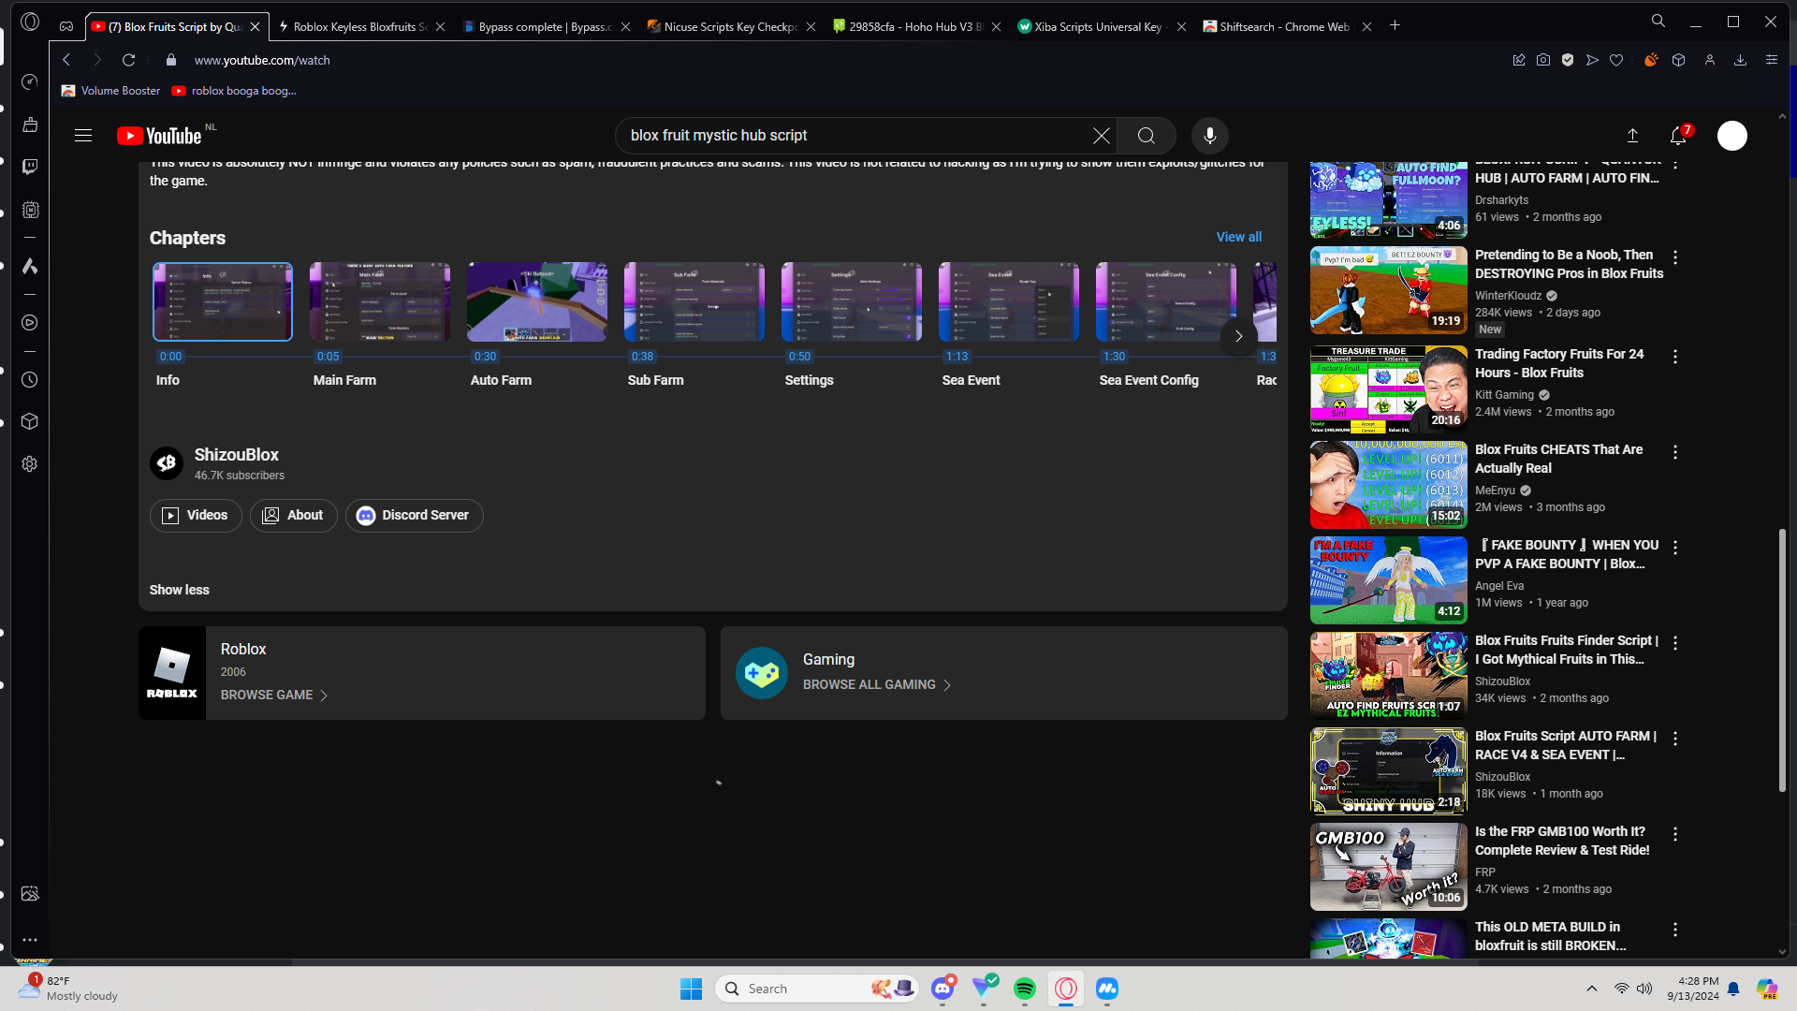Image resolution: width=1797 pixels, height=1011 pixels.
Task: Start voice search with the microphone
Action: click(1210, 136)
